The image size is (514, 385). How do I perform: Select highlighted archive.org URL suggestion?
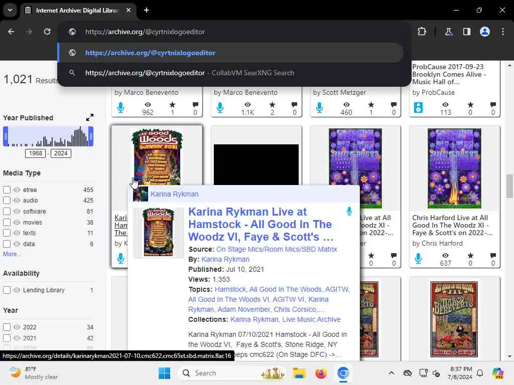coord(230,53)
